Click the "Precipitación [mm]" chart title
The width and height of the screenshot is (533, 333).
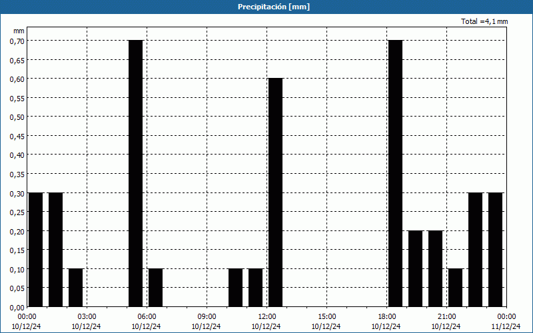coord(274,7)
